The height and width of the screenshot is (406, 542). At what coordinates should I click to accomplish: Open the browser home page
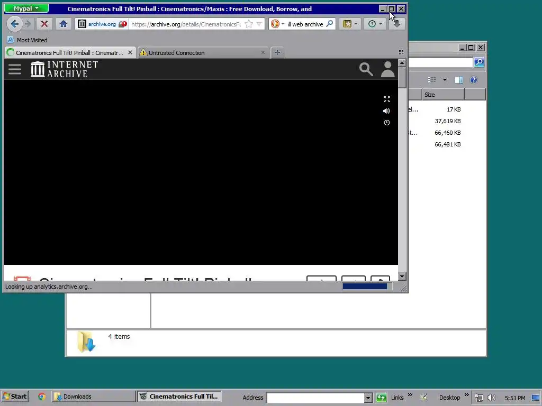coord(64,24)
